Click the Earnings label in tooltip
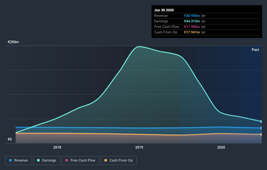 [x=161, y=21]
